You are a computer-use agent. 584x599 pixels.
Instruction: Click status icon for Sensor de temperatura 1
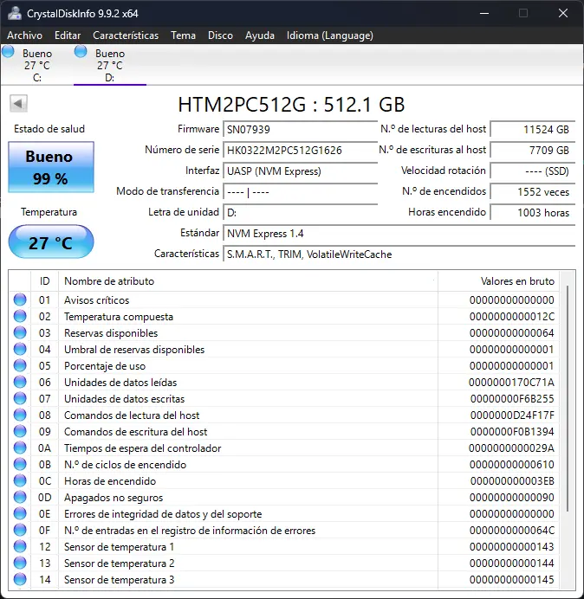20,546
